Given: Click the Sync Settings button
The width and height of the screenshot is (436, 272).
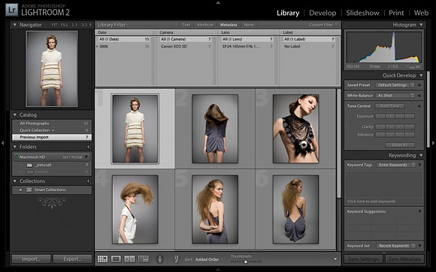Looking at the screenshot, I should (x=363, y=259).
